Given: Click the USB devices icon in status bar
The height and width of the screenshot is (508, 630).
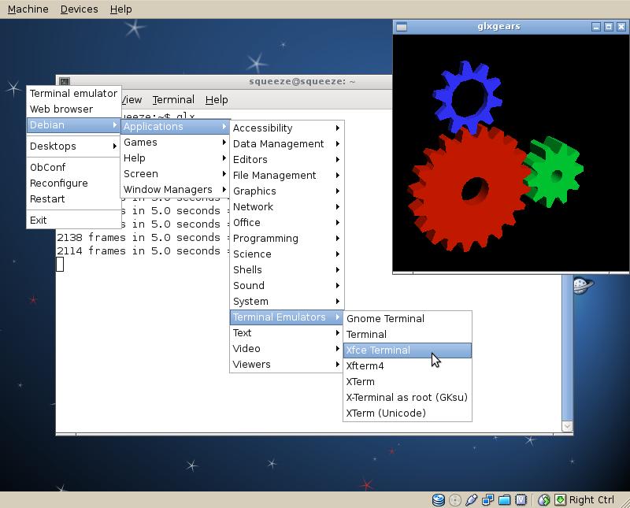Looking at the screenshot, I should [472, 499].
